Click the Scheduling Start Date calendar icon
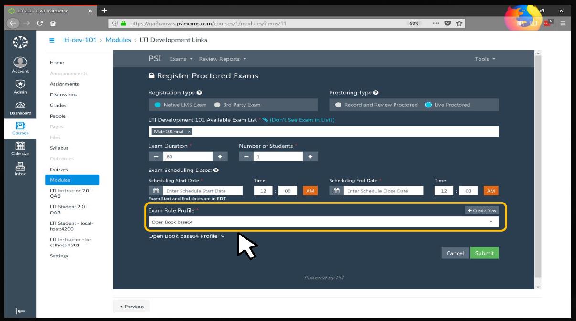The image size is (576, 321). [x=156, y=191]
